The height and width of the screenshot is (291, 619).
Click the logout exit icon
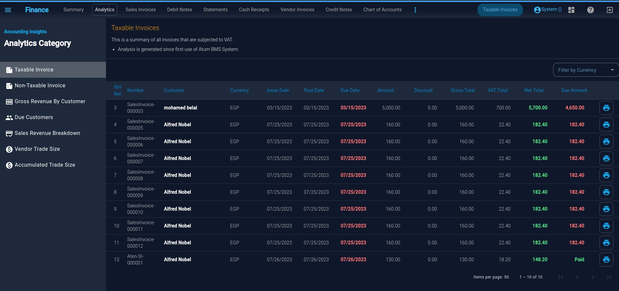pyautogui.click(x=609, y=10)
